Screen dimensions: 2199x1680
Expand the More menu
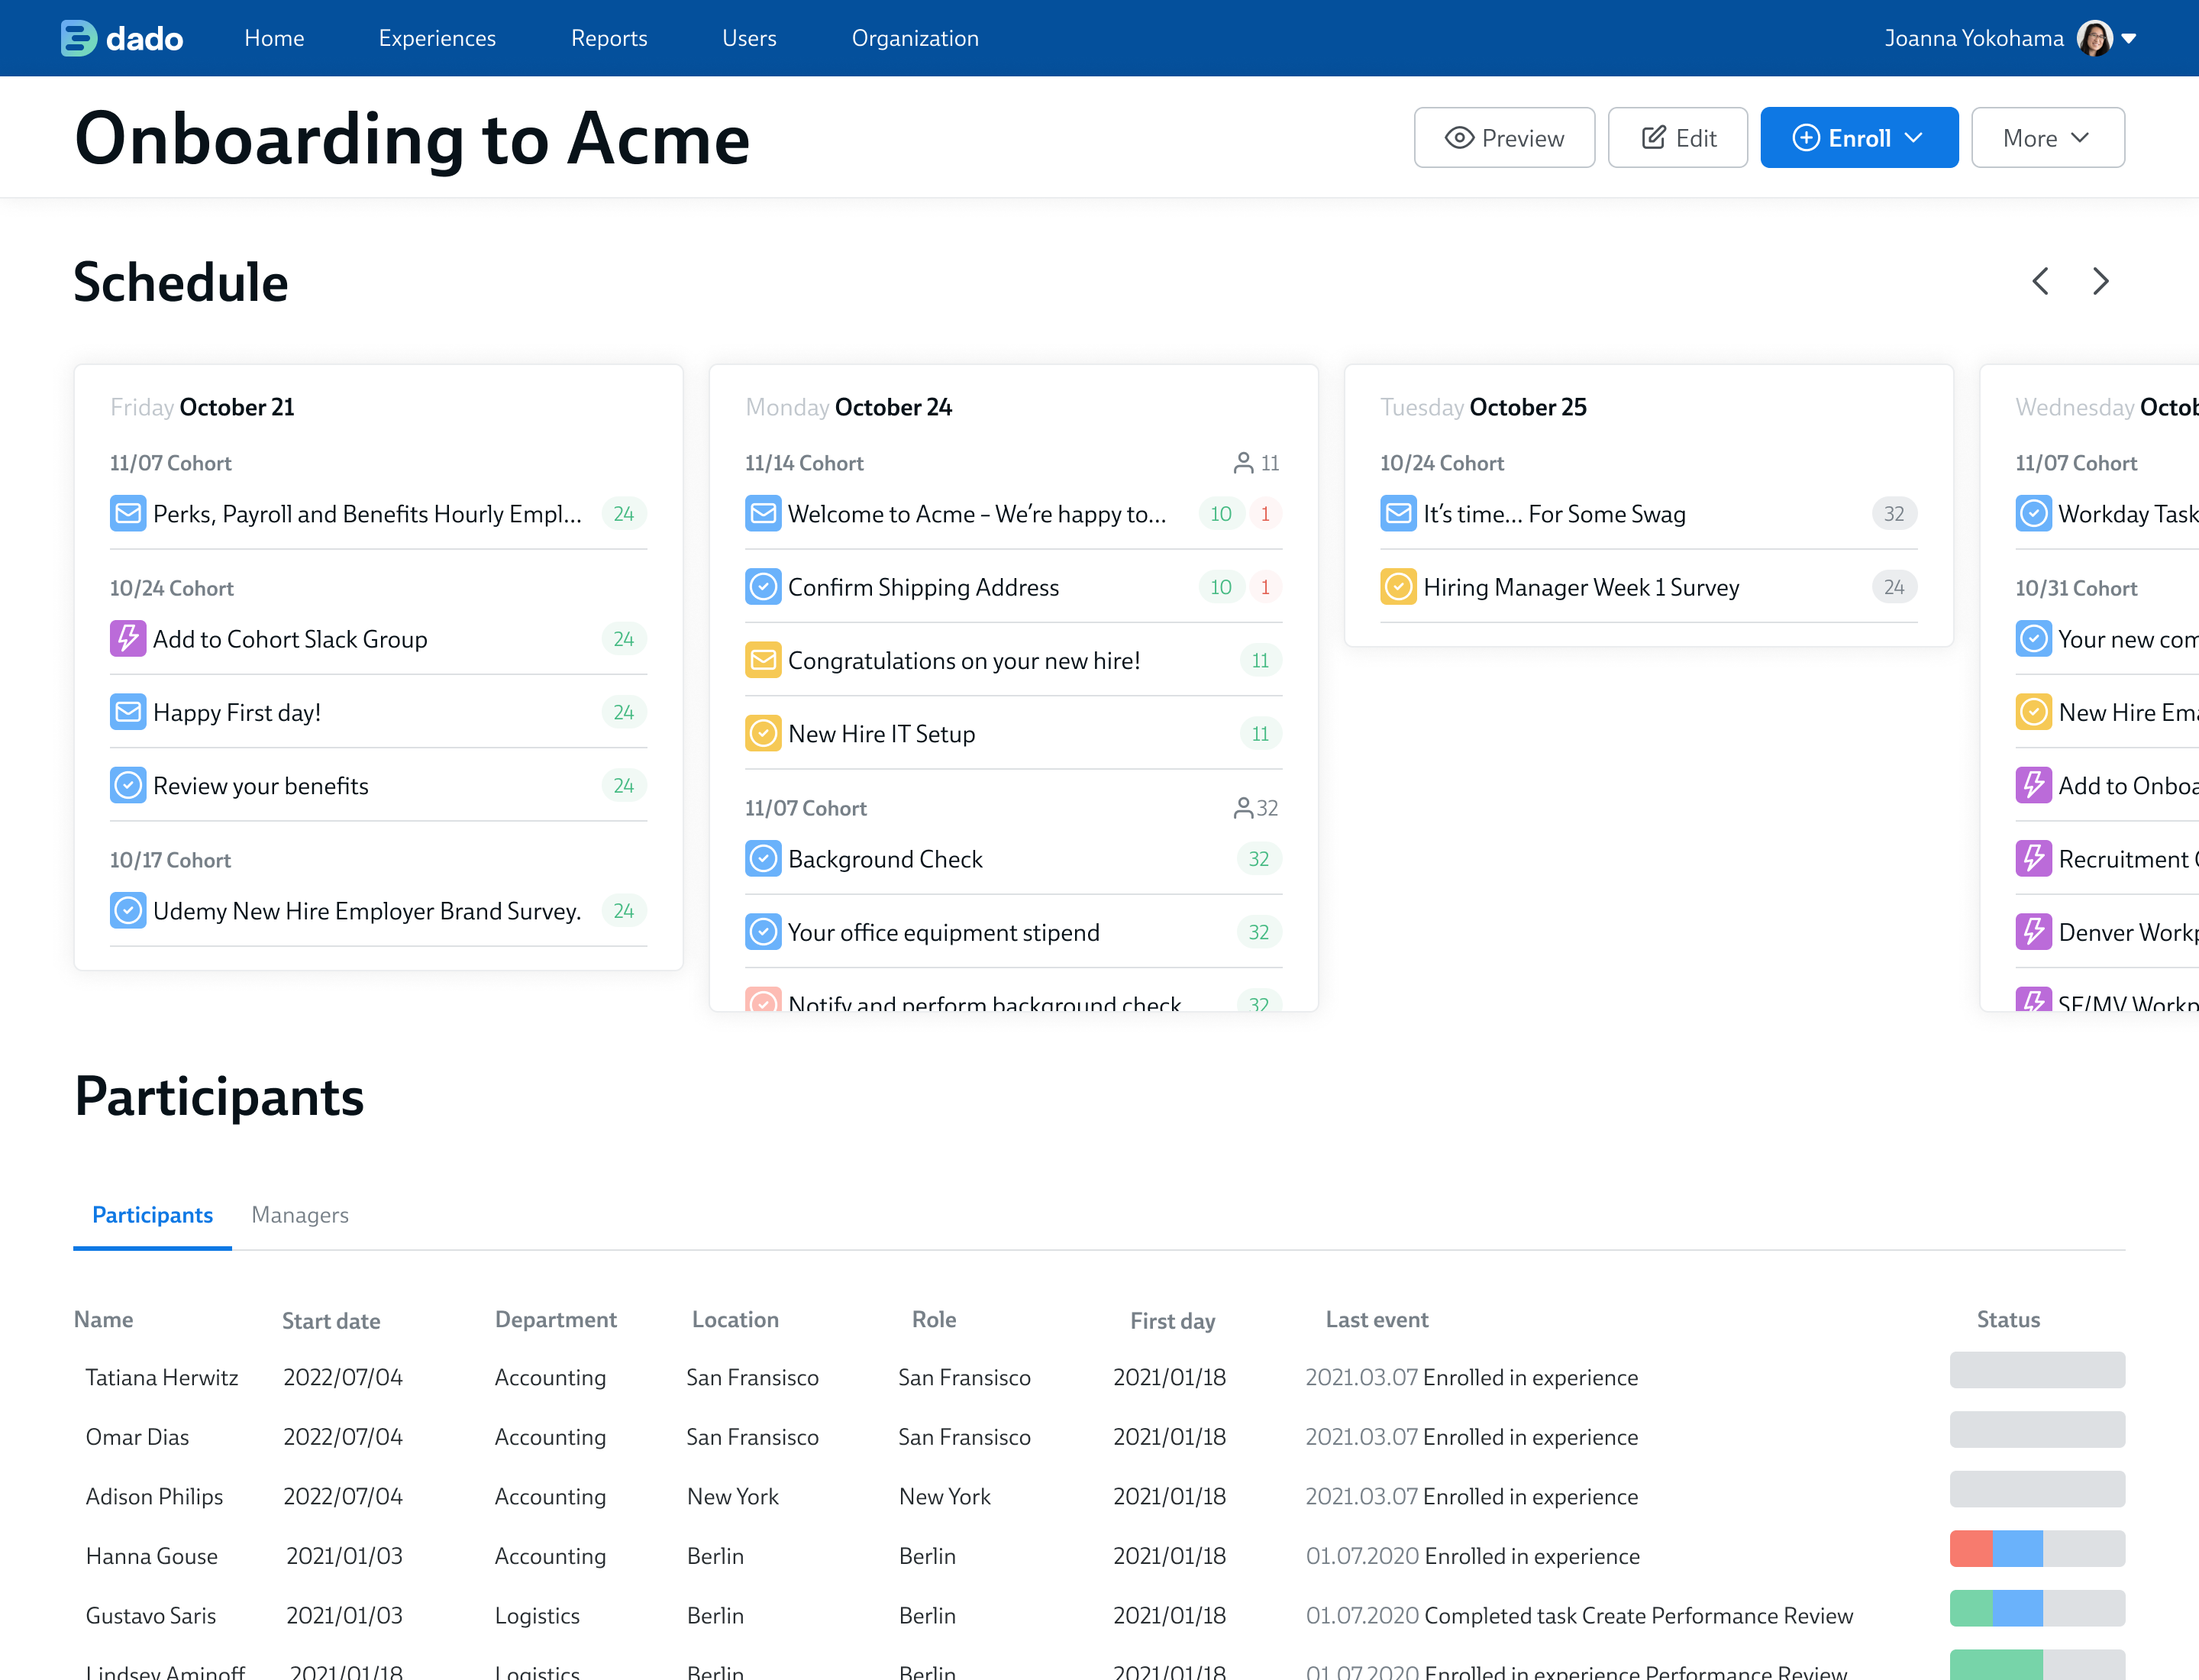[x=2047, y=138]
